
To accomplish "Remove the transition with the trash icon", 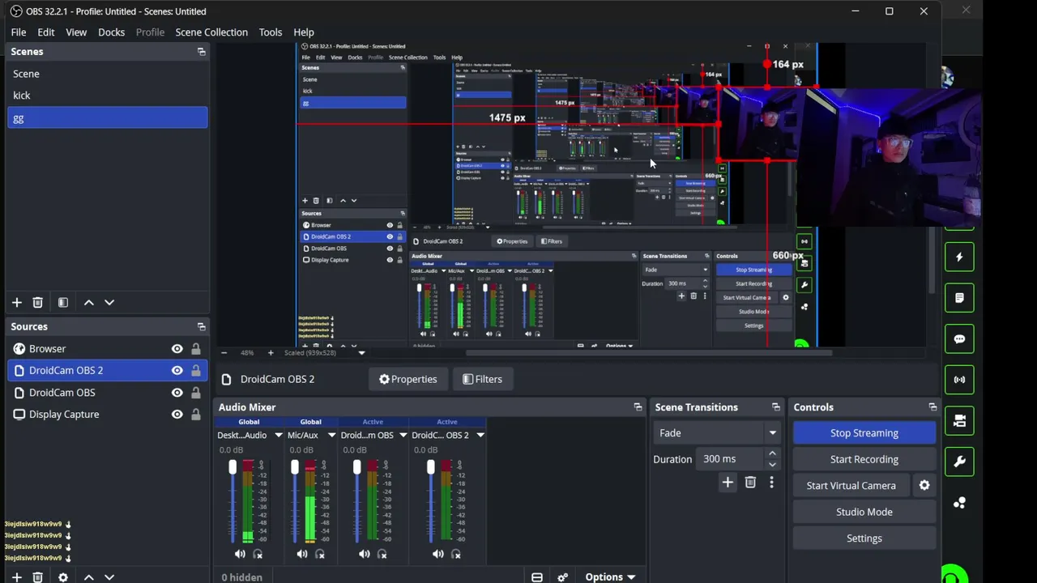I will [x=750, y=483].
